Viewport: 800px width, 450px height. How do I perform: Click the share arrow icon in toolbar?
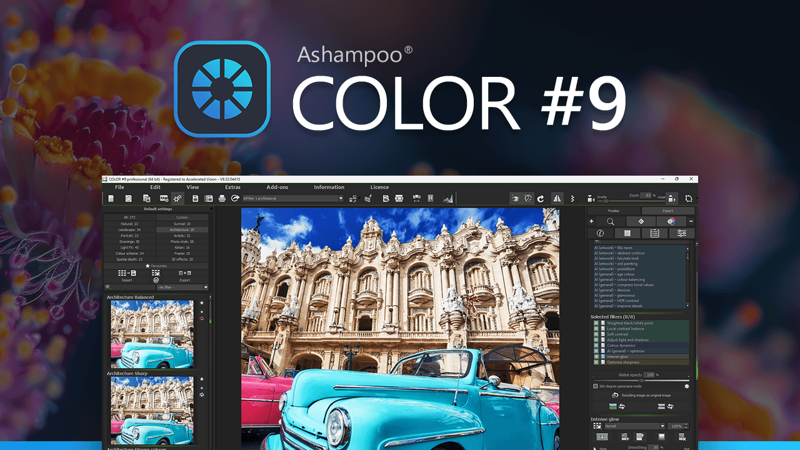point(235,198)
